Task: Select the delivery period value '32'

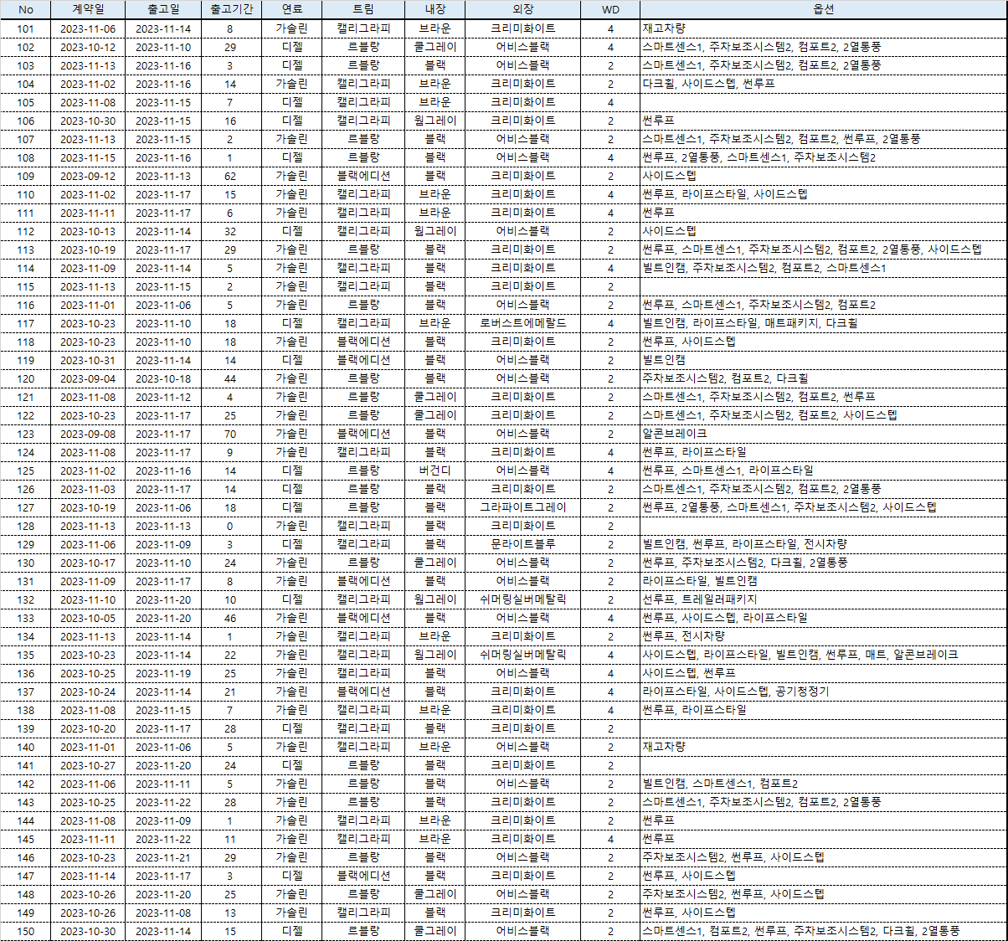Action: click(230, 231)
